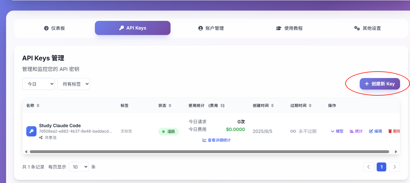Open the 查看详细统计 link
This screenshot has width=410, height=183.
217,140
